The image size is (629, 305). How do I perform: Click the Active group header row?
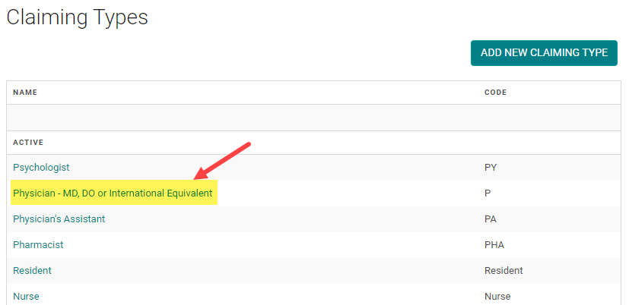click(28, 143)
